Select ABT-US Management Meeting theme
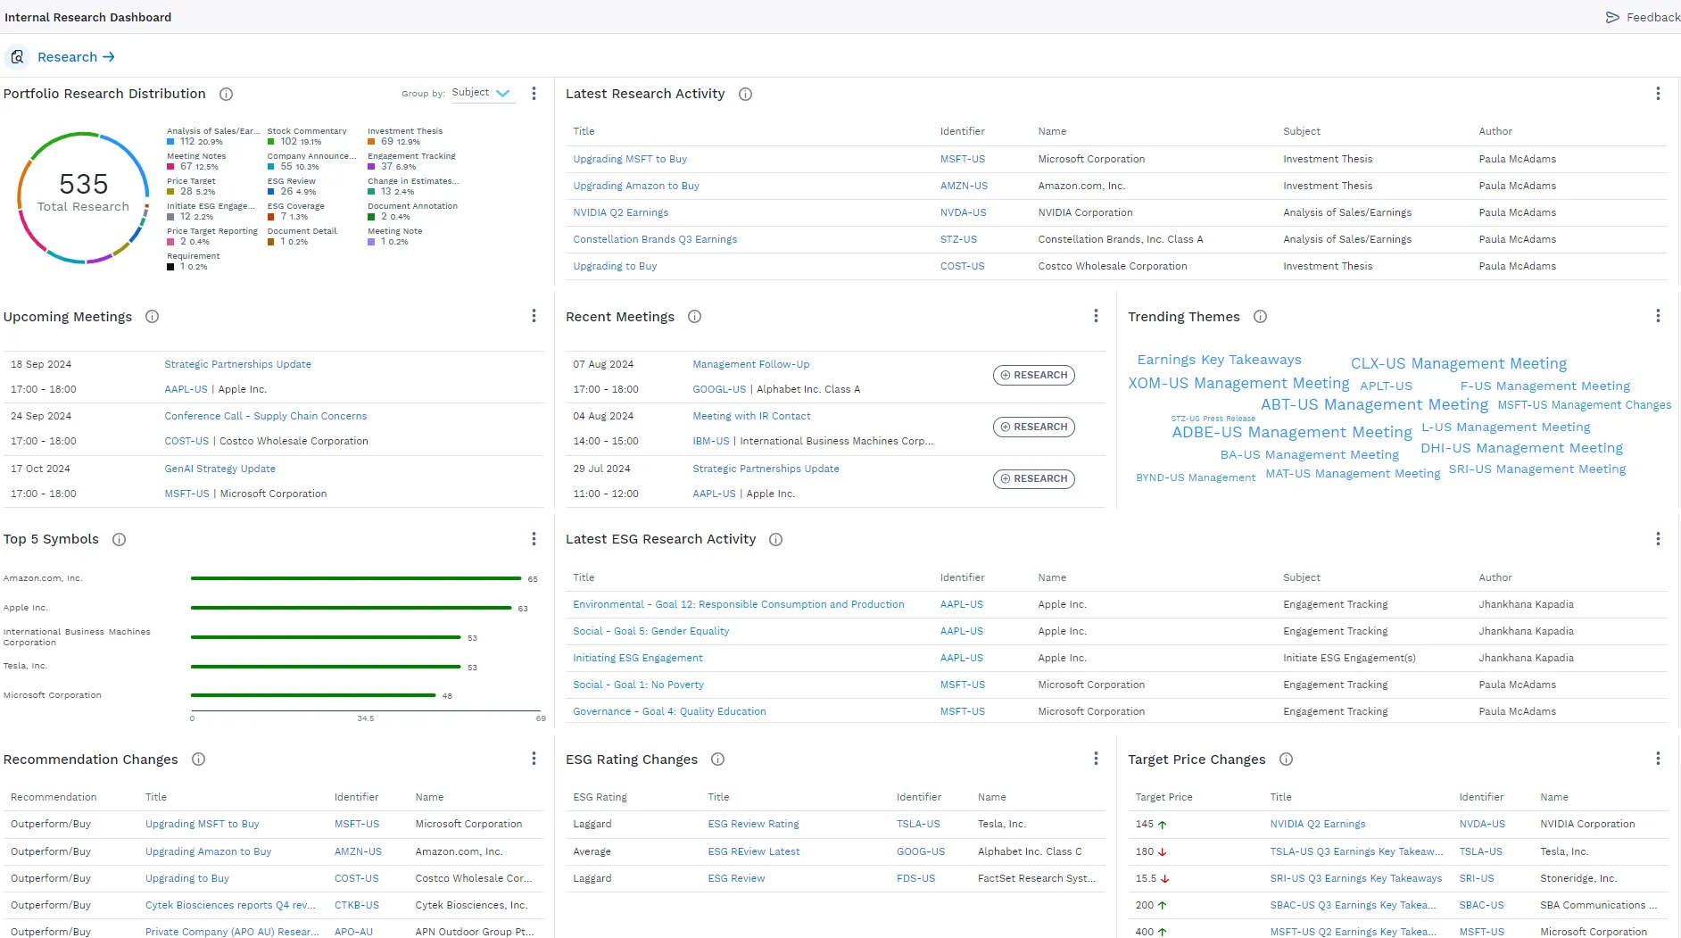 coord(1374,404)
